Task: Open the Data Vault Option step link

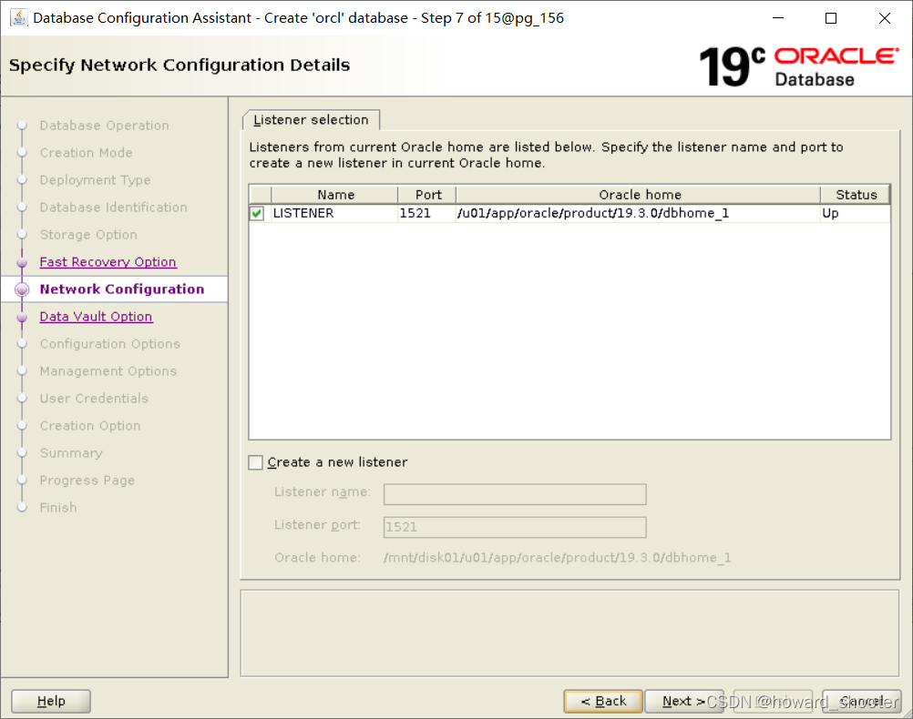Action: (x=96, y=317)
